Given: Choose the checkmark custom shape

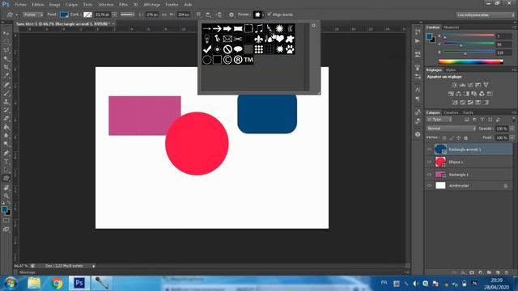Looking at the screenshot, I should tap(207, 49).
